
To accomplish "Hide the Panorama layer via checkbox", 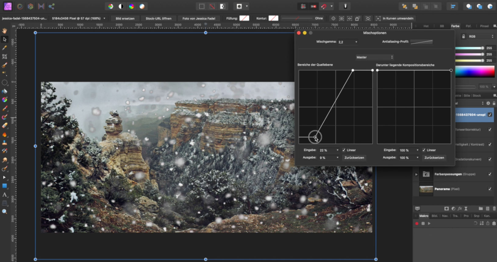I will pyautogui.click(x=490, y=189).
